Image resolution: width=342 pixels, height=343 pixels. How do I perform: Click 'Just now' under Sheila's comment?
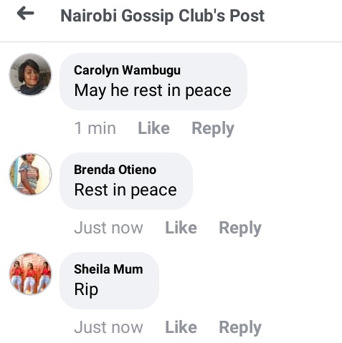(x=108, y=327)
